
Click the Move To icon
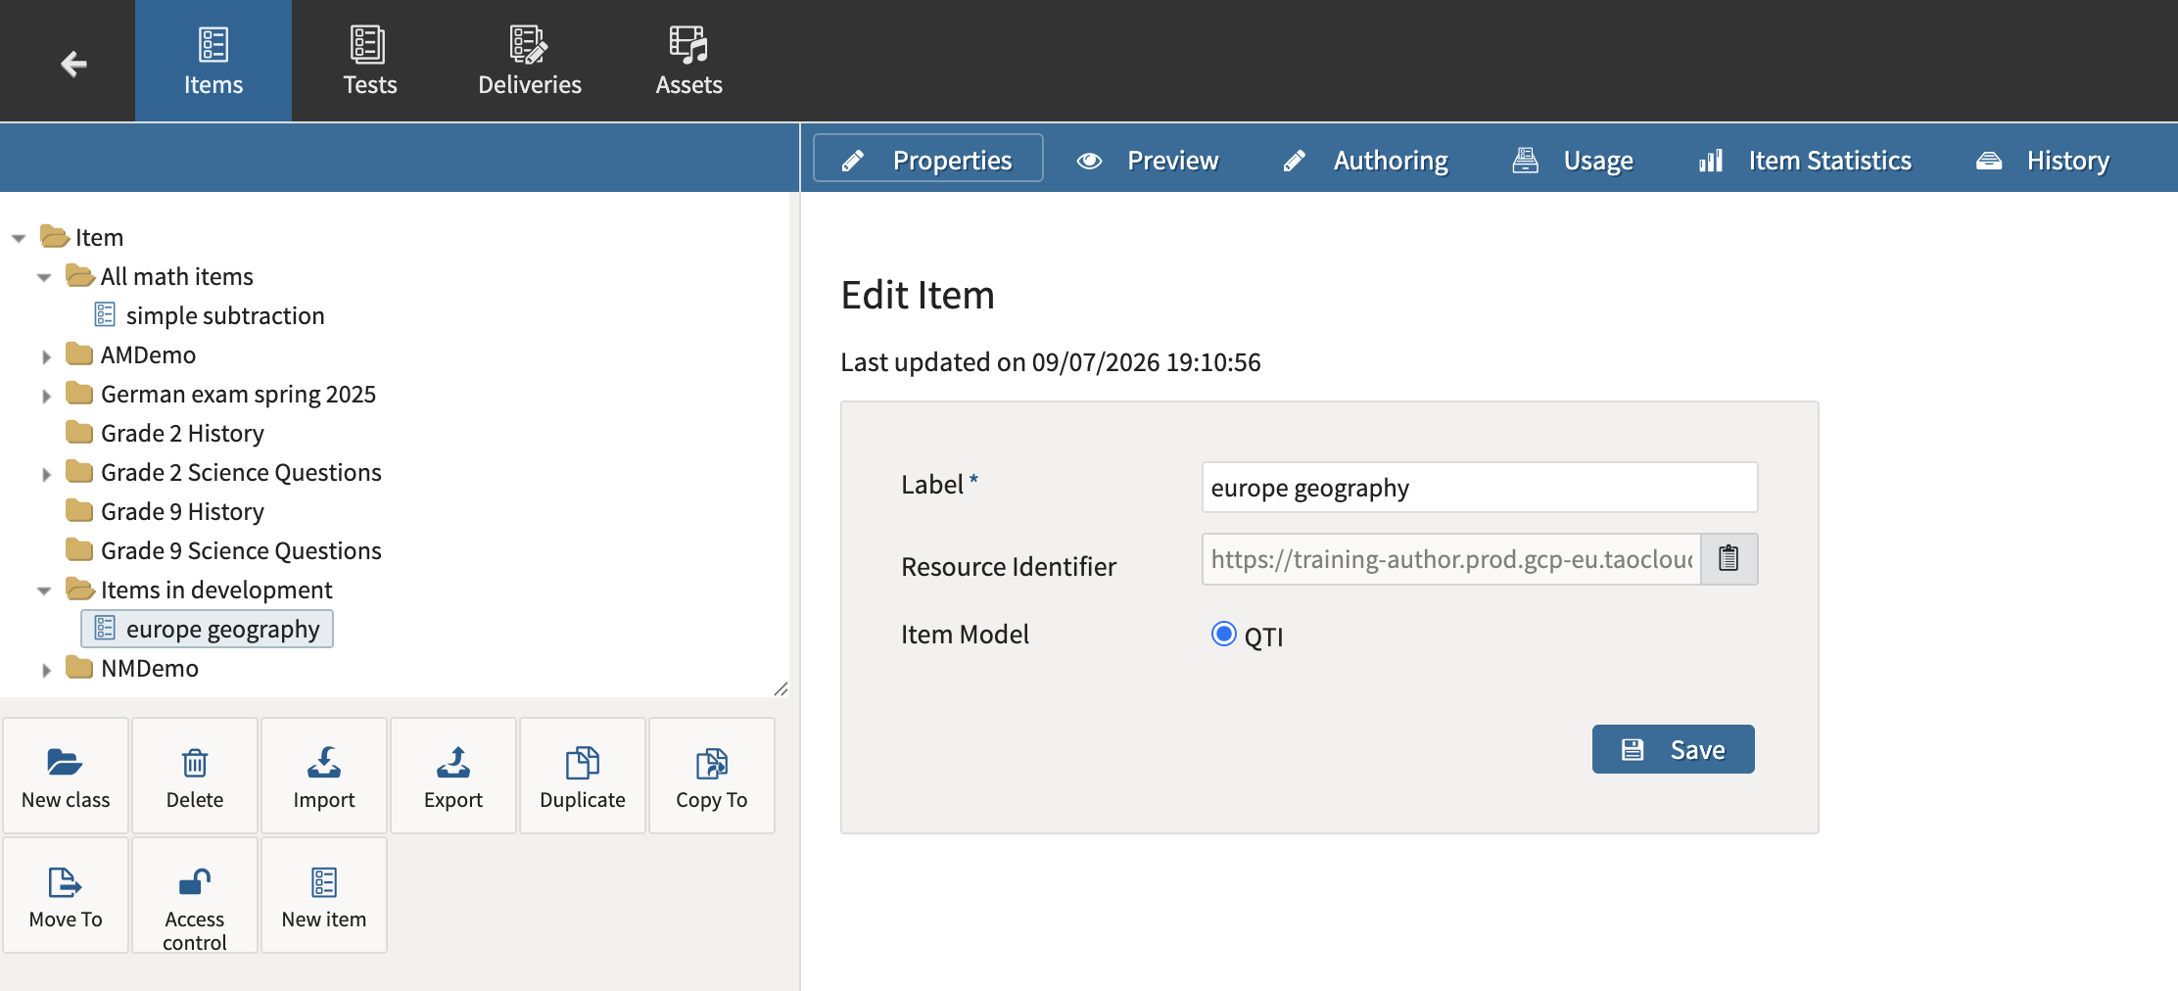coord(66,882)
